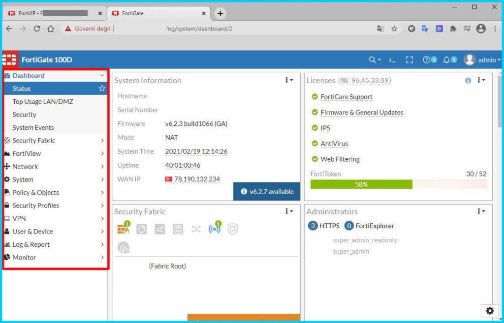The image size is (504, 323).
Task: Open the System Information widget options menu
Action: (x=289, y=80)
